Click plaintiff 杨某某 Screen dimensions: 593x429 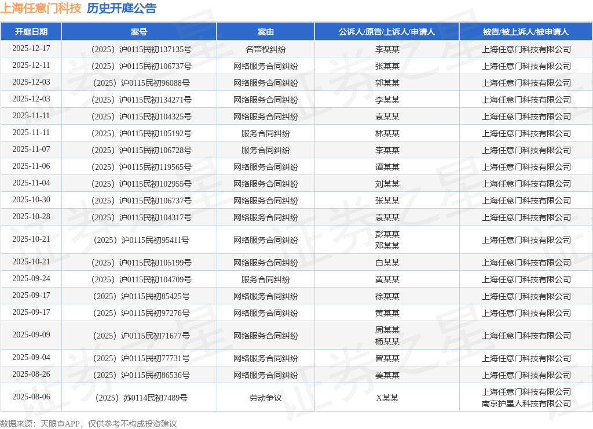(x=387, y=341)
